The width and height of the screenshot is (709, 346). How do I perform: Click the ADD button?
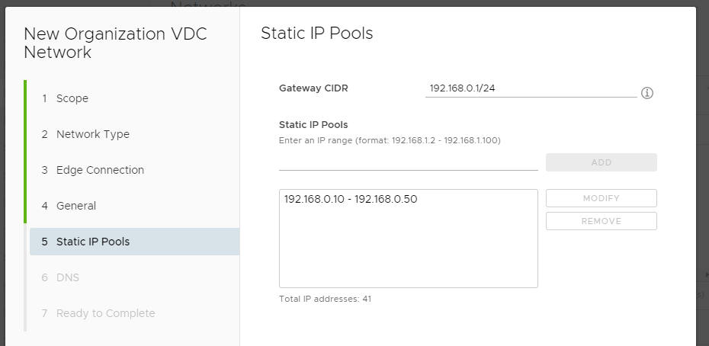(x=601, y=162)
